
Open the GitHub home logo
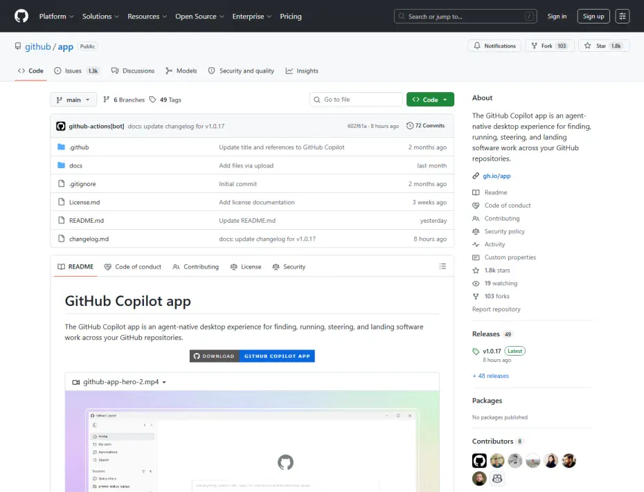click(21, 16)
